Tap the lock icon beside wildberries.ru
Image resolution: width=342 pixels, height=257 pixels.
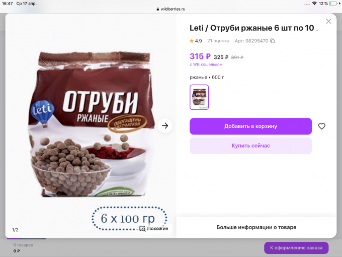(158, 9)
